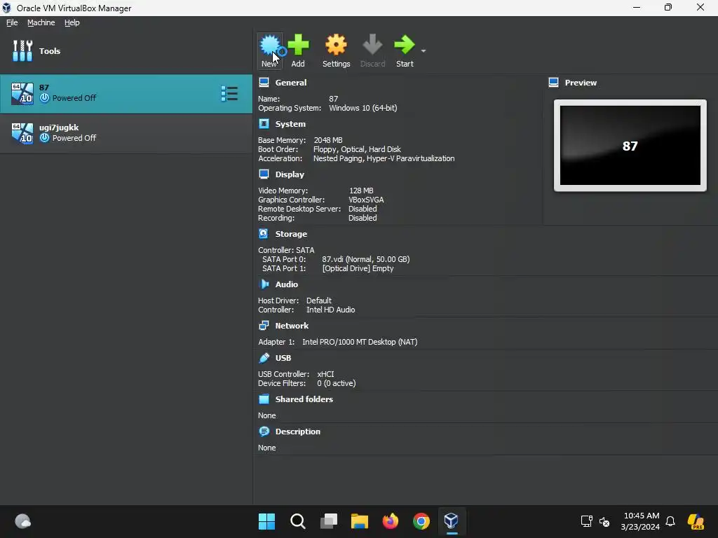Open the System section header
The width and height of the screenshot is (718, 538).
[290, 124]
